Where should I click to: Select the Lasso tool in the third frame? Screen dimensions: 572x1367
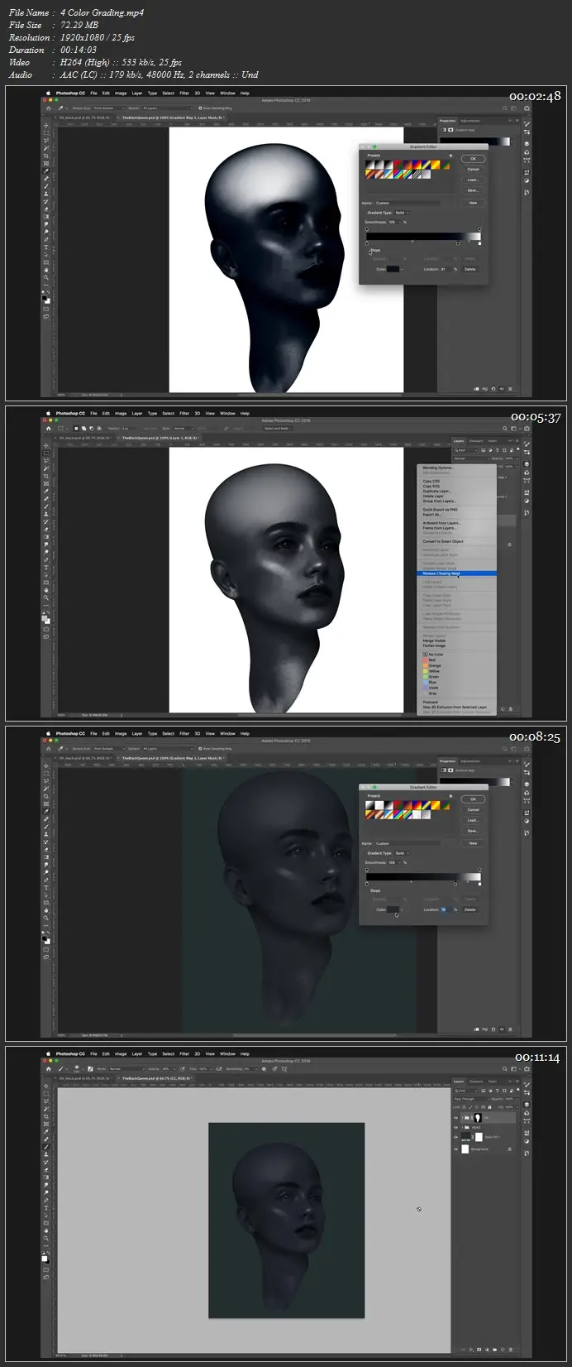(46, 779)
